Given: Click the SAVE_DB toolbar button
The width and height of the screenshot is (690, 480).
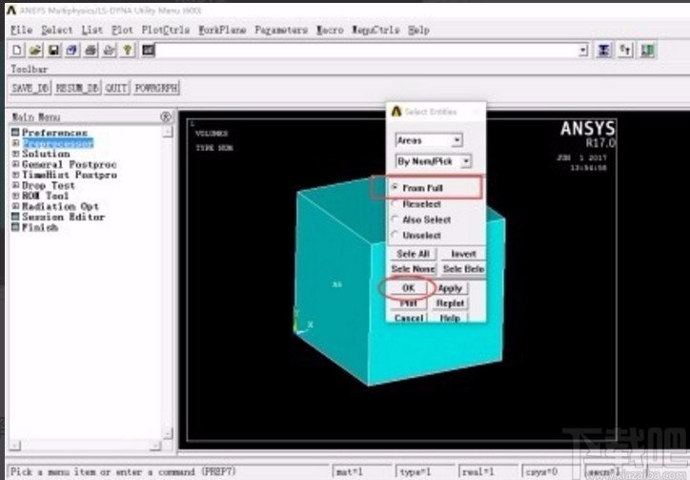Looking at the screenshot, I should coord(30,88).
